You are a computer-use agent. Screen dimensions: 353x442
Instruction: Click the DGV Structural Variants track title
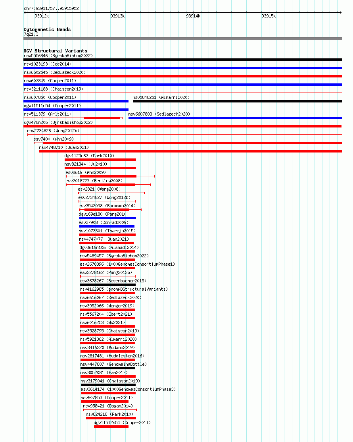coord(56,51)
